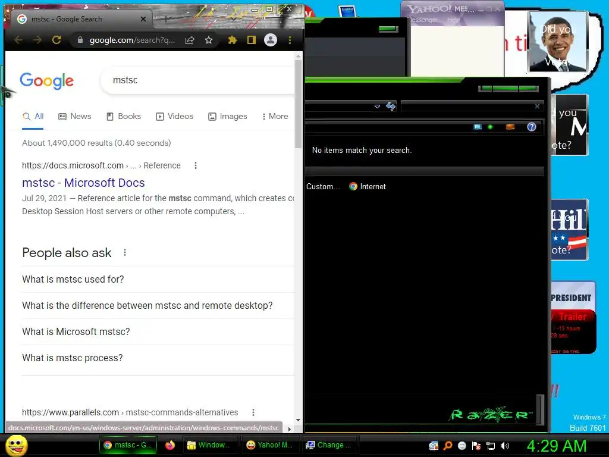Click the Google logo
The width and height of the screenshot is (609, 457).
pos(46,81)
